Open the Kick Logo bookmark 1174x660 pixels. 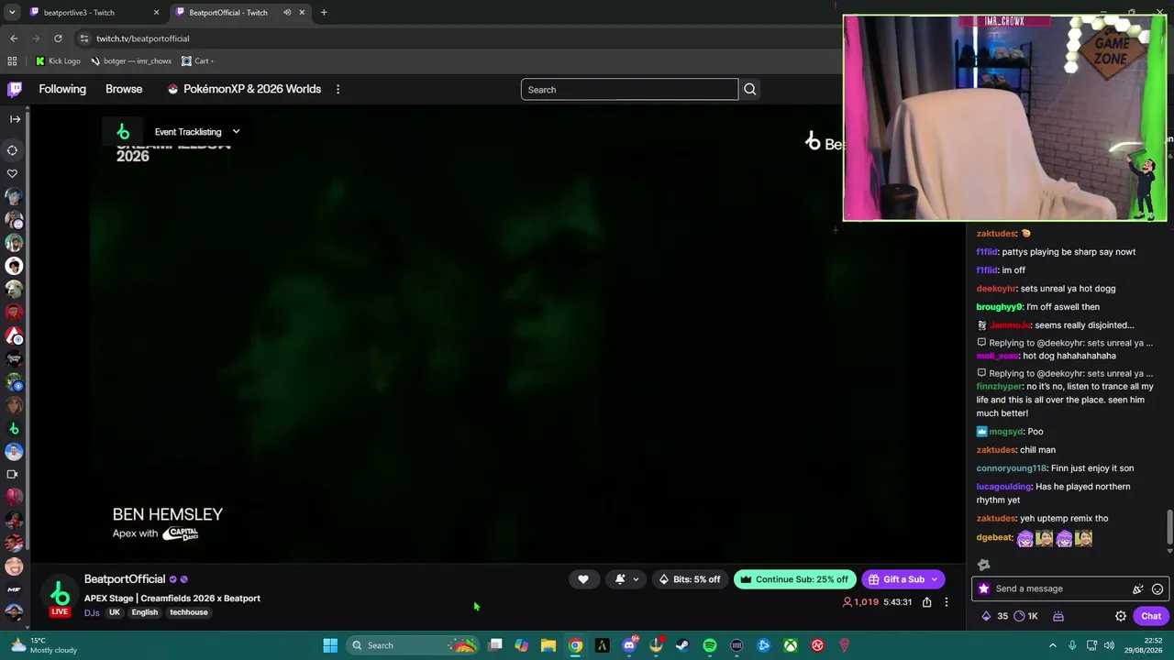pos(58,61)
